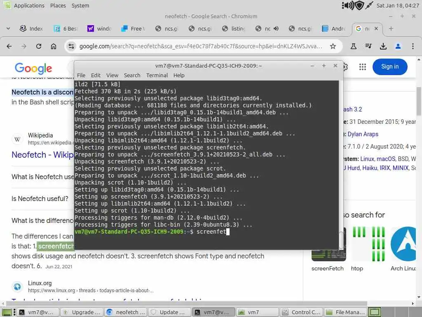
Task: Click the terminal window scrollbar
Action: click(341, 240)
